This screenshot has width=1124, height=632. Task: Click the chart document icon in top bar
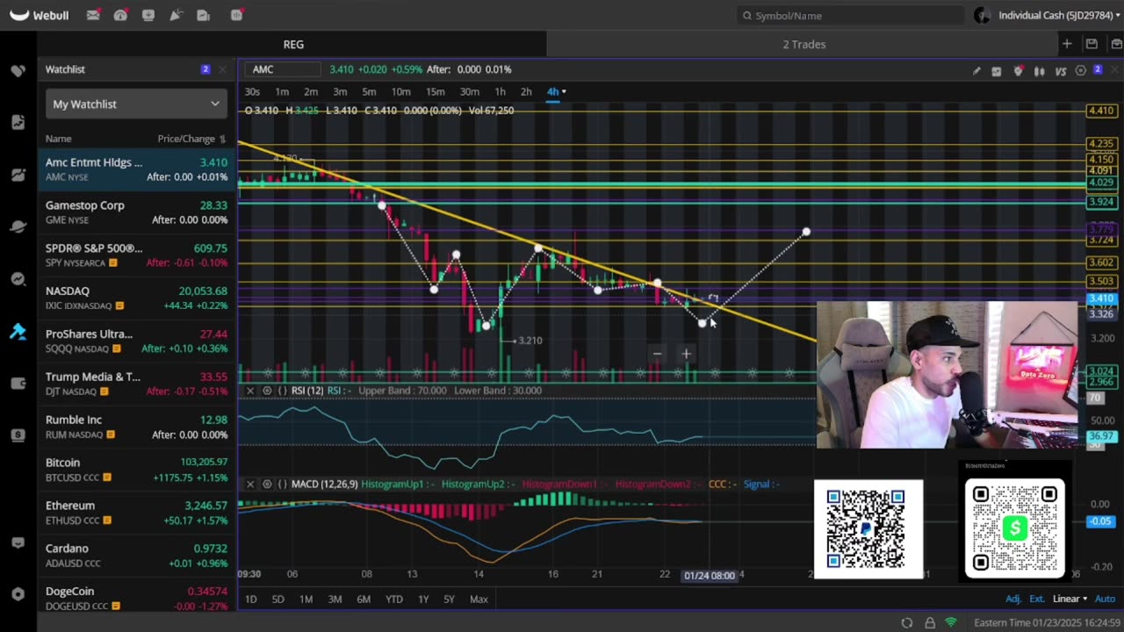point(204,15)
